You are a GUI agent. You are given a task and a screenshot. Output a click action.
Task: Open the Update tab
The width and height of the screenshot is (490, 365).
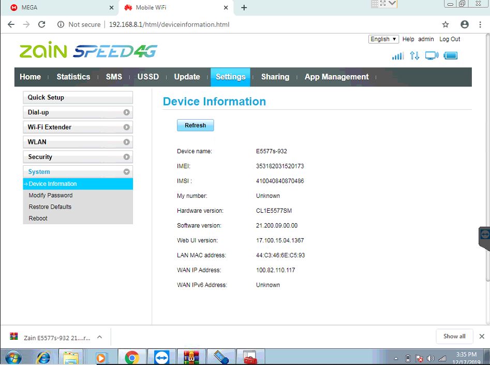pos(187,77)
